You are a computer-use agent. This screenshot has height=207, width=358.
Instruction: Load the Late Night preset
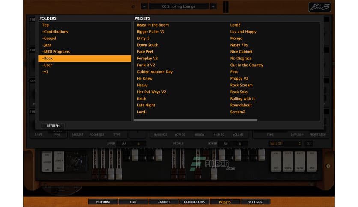tap(146, 105)
